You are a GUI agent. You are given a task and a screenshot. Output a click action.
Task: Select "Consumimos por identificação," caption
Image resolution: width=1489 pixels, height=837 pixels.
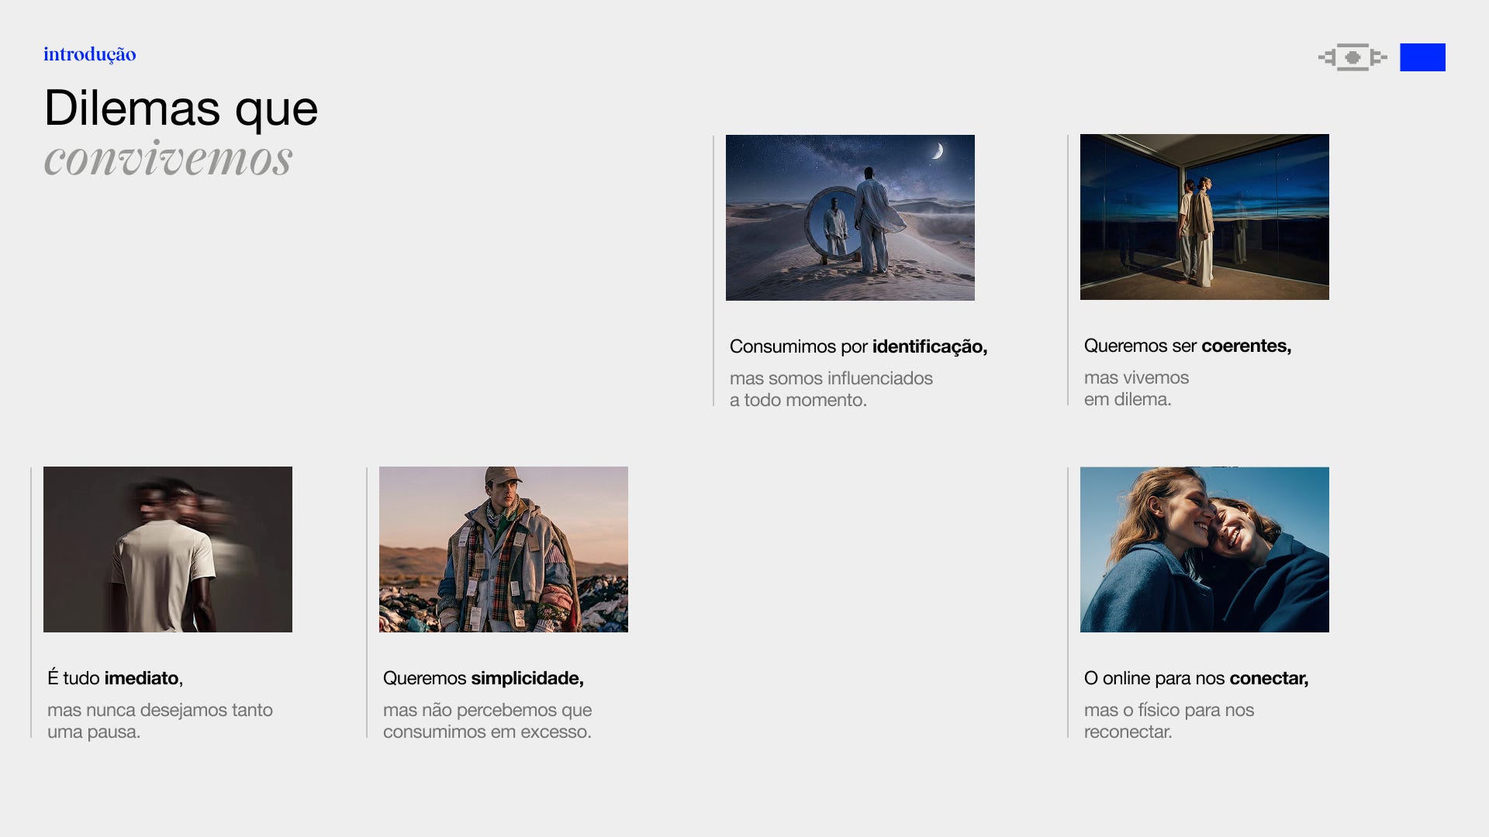(858, 346)
